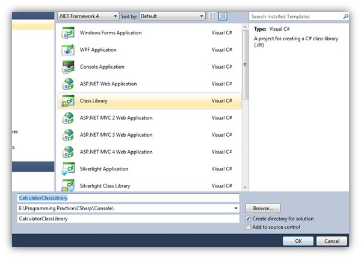This screenshot has height=259, width=361.
Task: Click the Windows Forms Application template icon
Action: tap(68, 33)
